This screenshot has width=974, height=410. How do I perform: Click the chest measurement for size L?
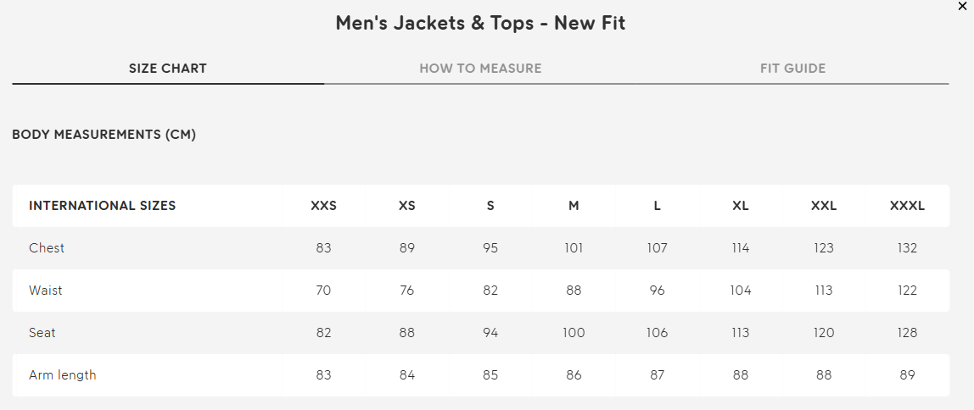(x=657, y=248)
